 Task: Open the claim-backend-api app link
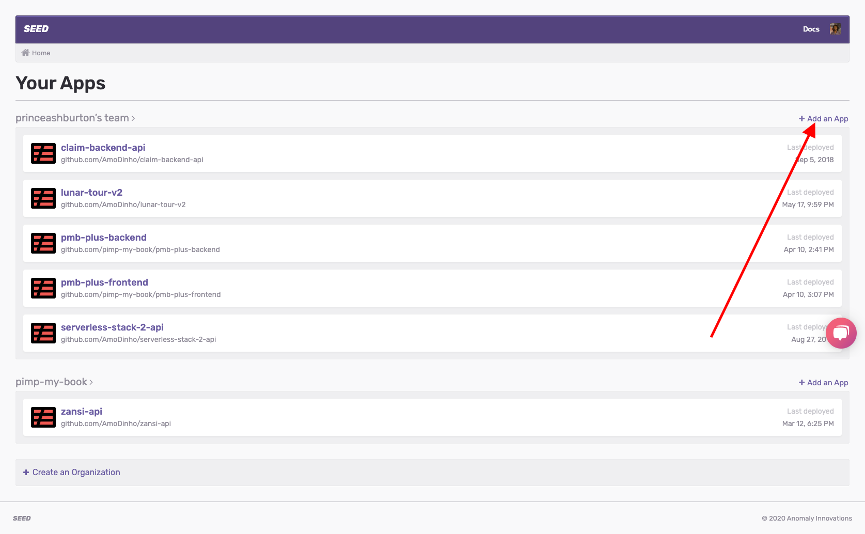point(103,148)
